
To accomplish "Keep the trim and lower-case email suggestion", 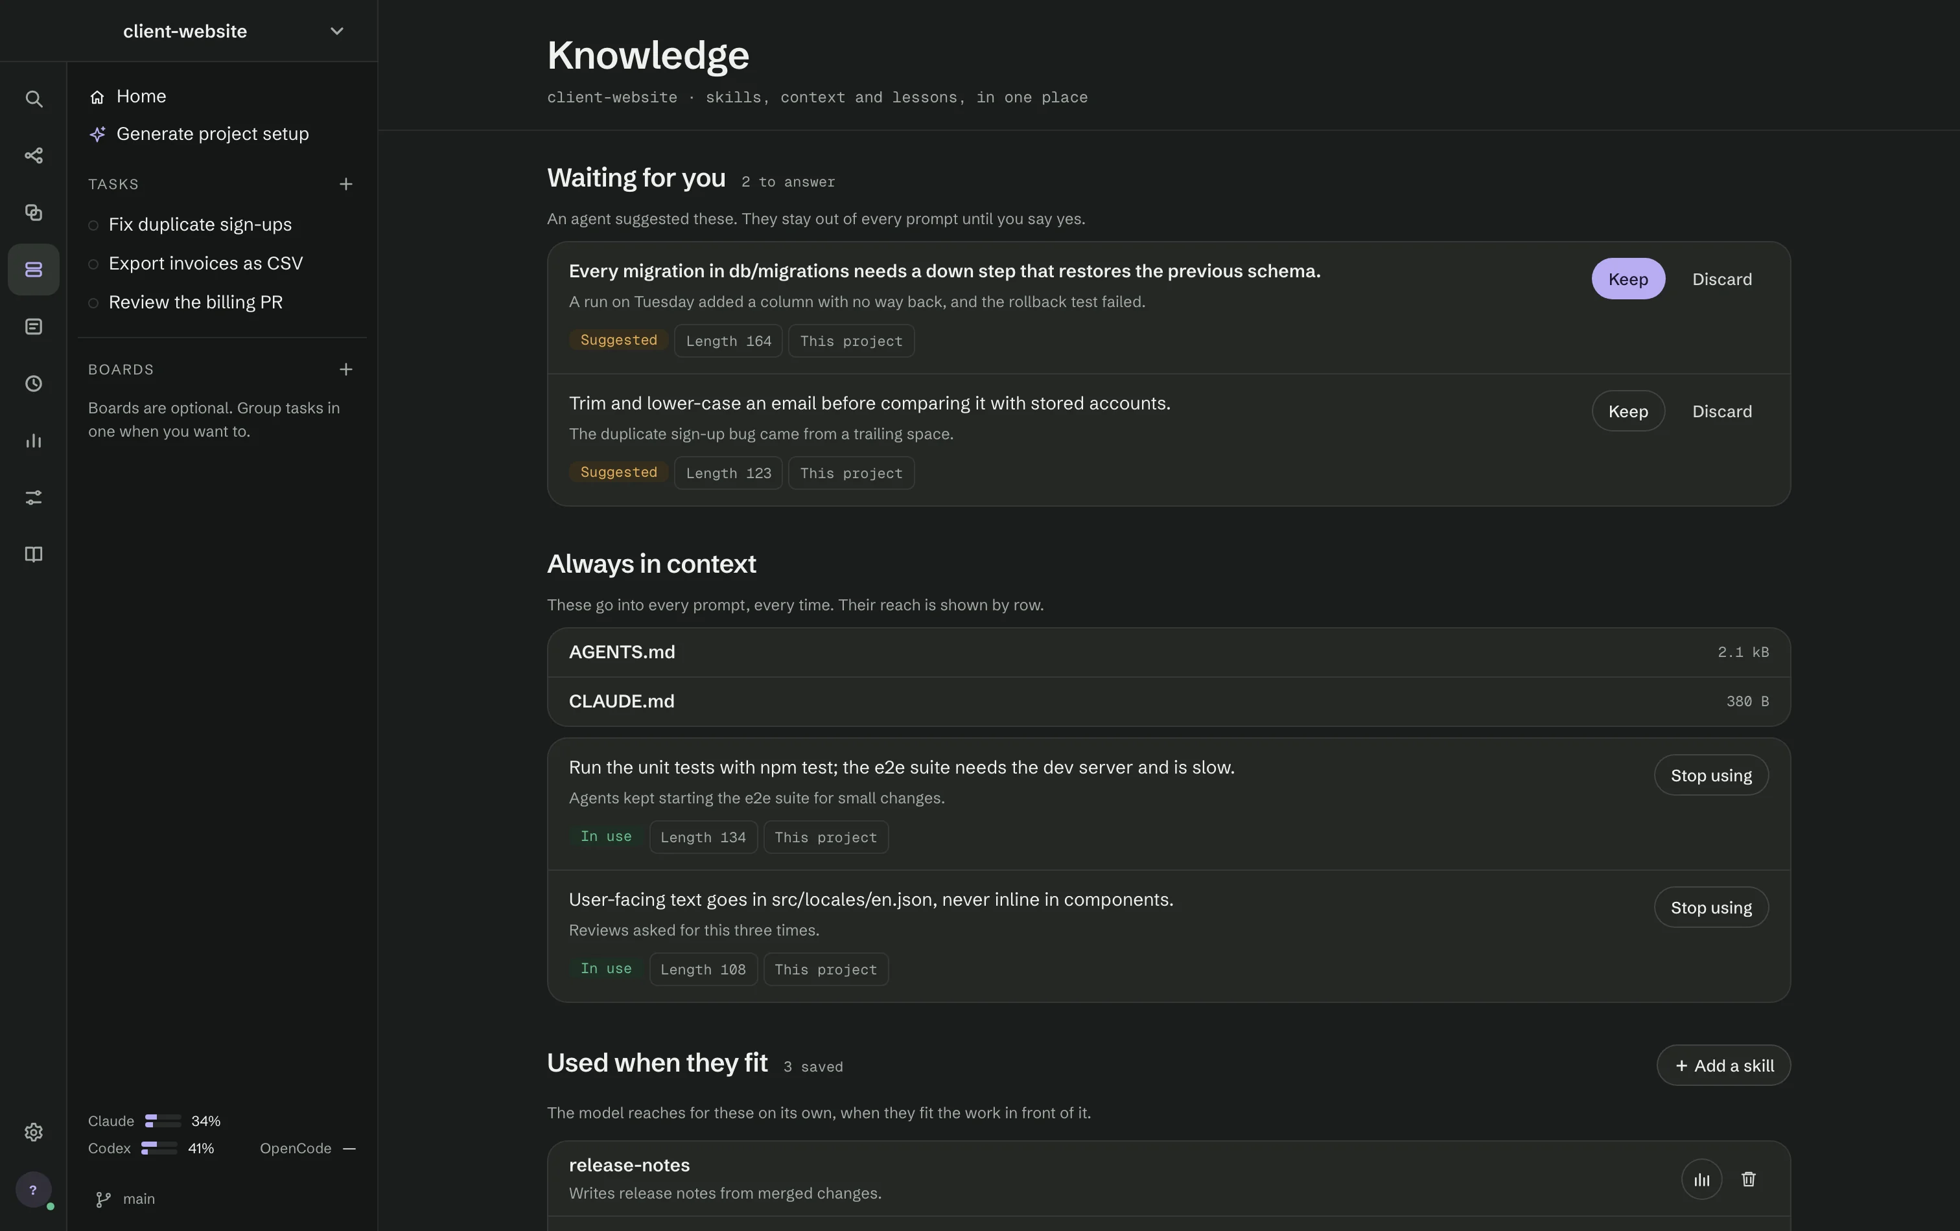I will pos(1628,411).
